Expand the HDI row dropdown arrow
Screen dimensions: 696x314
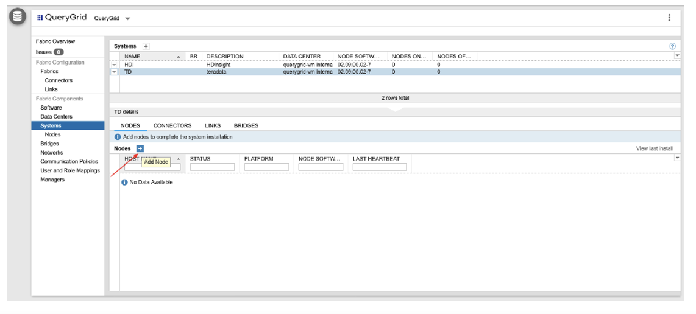click(x=114, y=65)
